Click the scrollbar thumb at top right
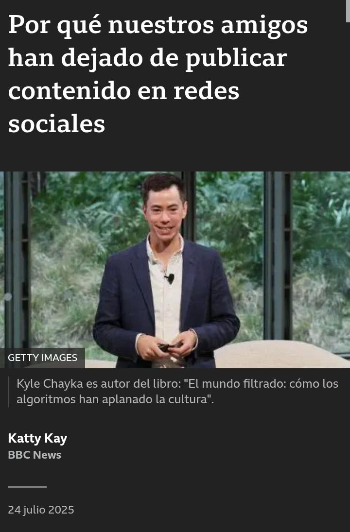350x532 pixels. point(348,11)
